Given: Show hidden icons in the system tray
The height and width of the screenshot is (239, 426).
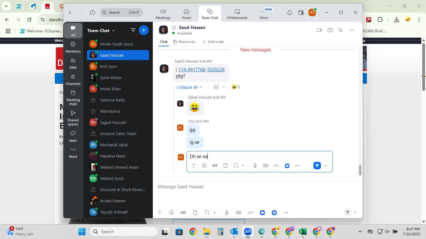Looking at the screenshot, I should 360,232.
